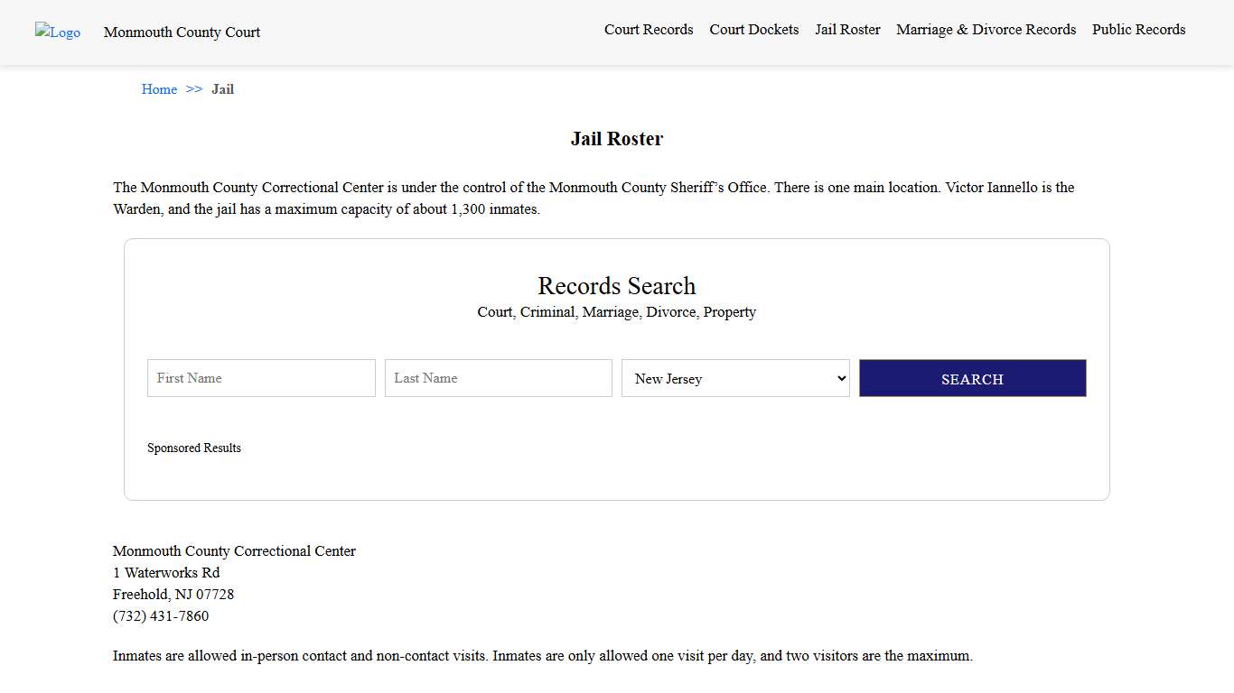This screenshot has height=693, width=1234.
Task: Click the Sponsored Results label
Action: coord(194,448)
